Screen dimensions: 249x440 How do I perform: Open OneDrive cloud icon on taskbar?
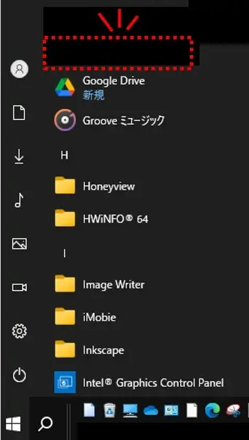pos(151,411)
